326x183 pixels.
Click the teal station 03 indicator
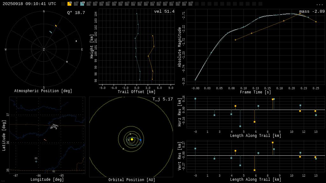tap(82, 4)
